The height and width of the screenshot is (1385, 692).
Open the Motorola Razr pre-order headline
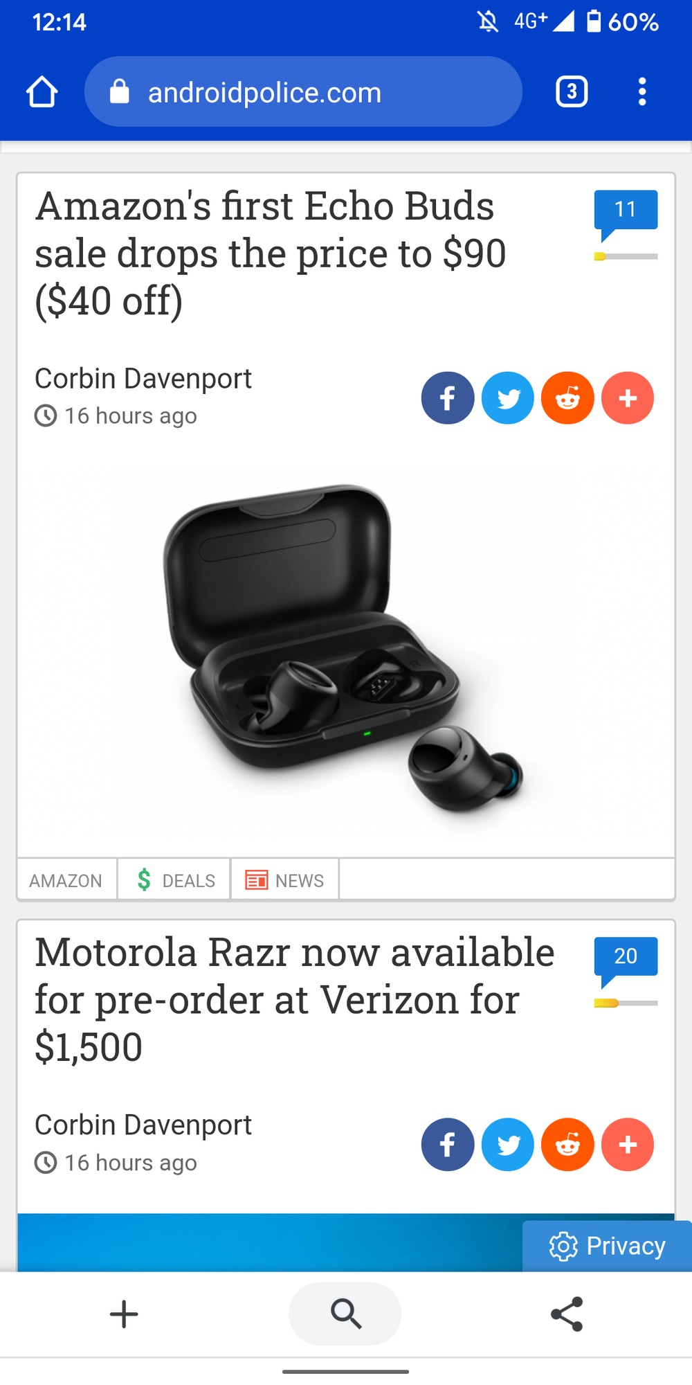tap(295, 1000)
